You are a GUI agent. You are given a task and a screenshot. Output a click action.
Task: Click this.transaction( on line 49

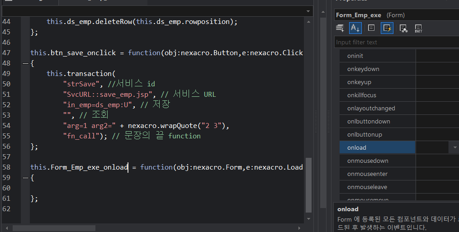point(81,74)
